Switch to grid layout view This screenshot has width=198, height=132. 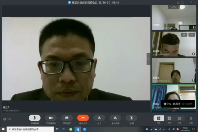click(169, 118)
